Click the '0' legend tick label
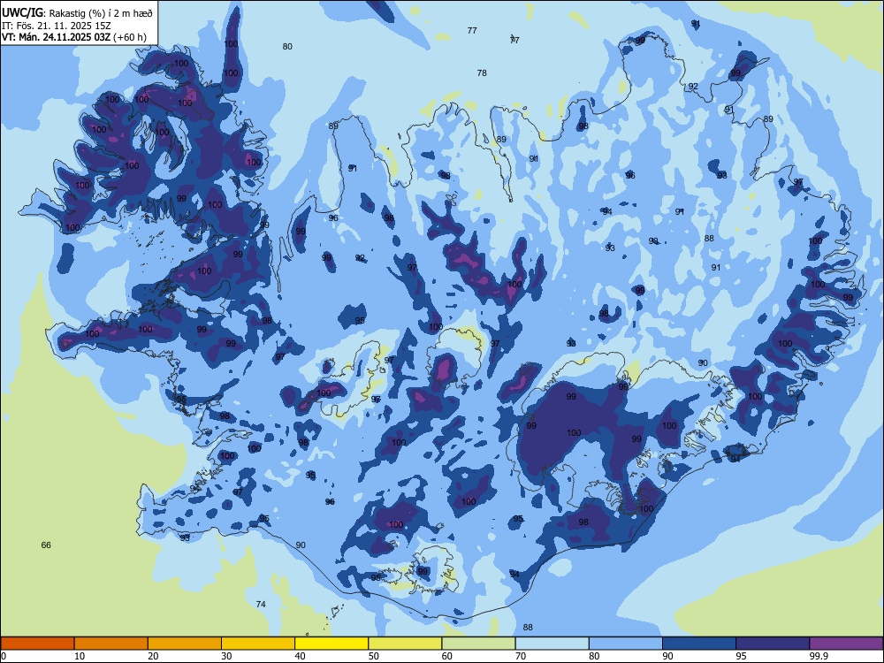The width and height of the screenshot is (884, 663). 4,656
